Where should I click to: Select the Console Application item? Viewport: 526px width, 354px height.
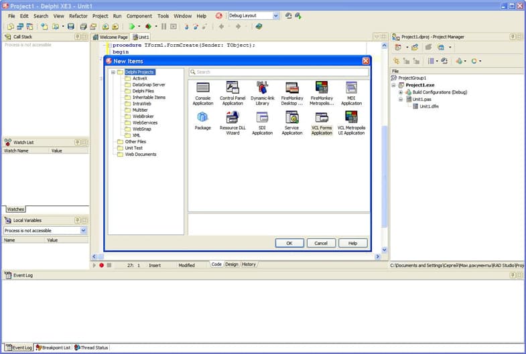coord(202,94)
